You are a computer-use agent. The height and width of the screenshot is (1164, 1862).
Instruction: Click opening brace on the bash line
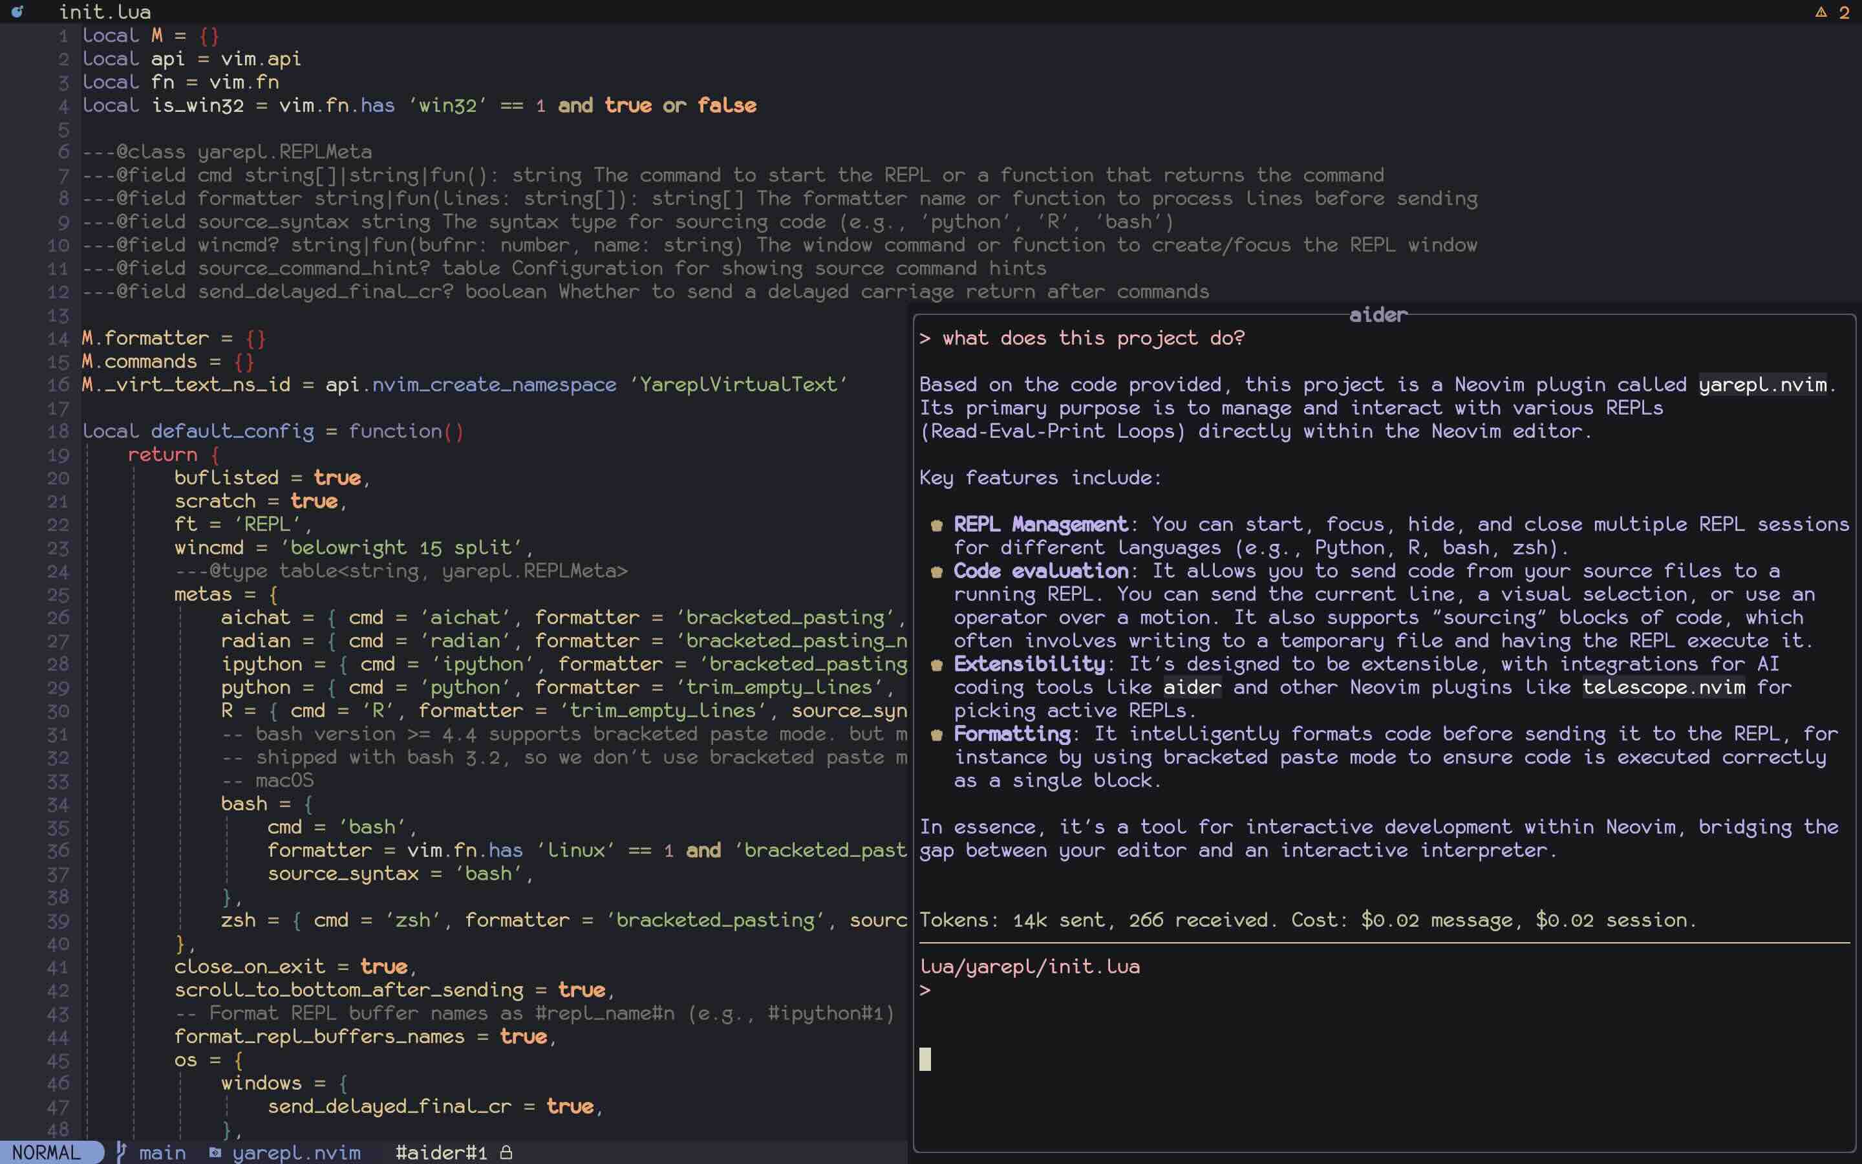308,804
